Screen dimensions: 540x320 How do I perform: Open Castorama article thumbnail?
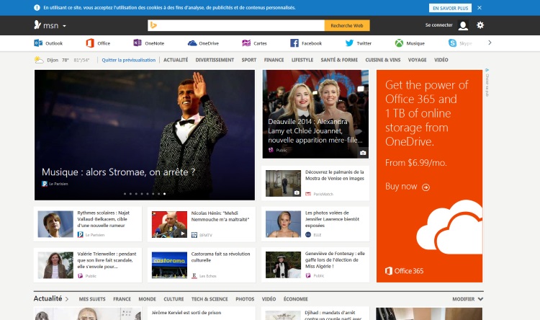click(169, 265)
